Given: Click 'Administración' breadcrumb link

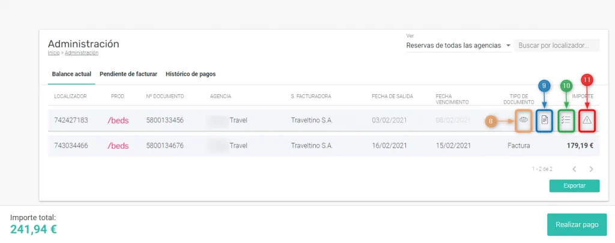Looking at the screenshot, I should [x=81, y=53].
